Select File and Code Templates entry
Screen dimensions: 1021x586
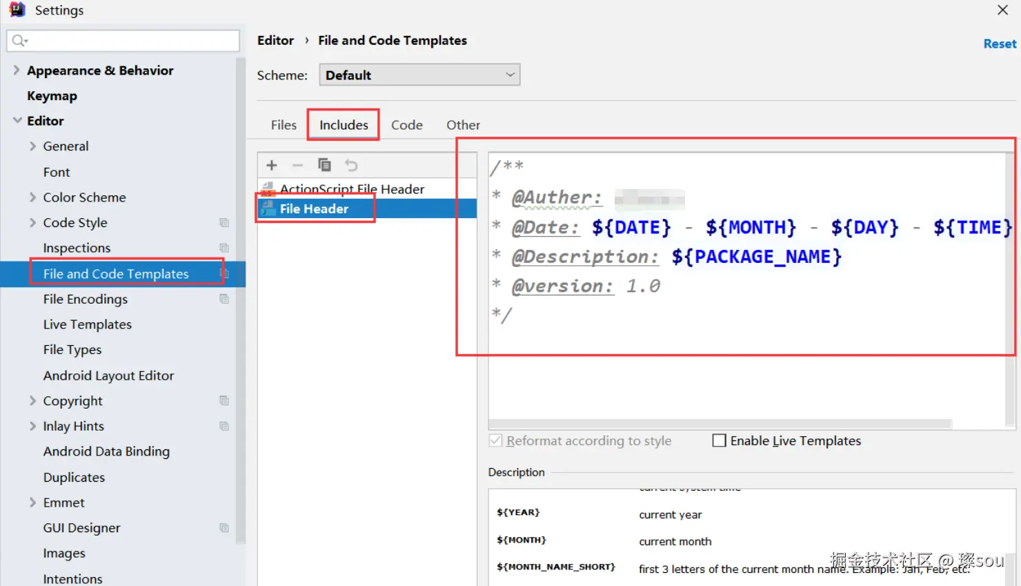(116, 274)
